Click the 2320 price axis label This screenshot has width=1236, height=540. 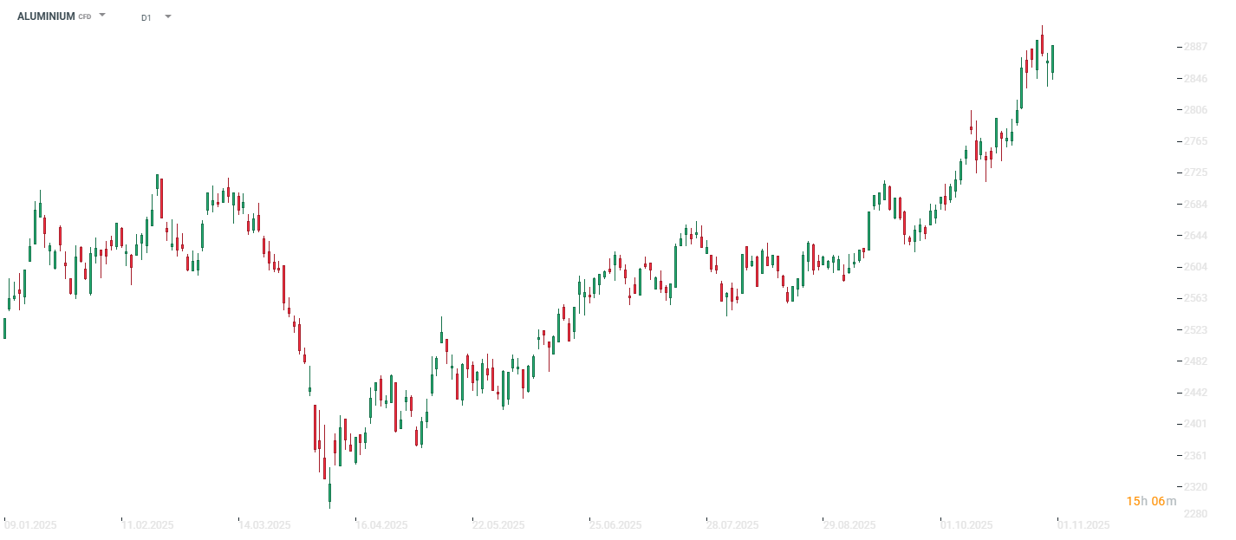click(1195, 487)
